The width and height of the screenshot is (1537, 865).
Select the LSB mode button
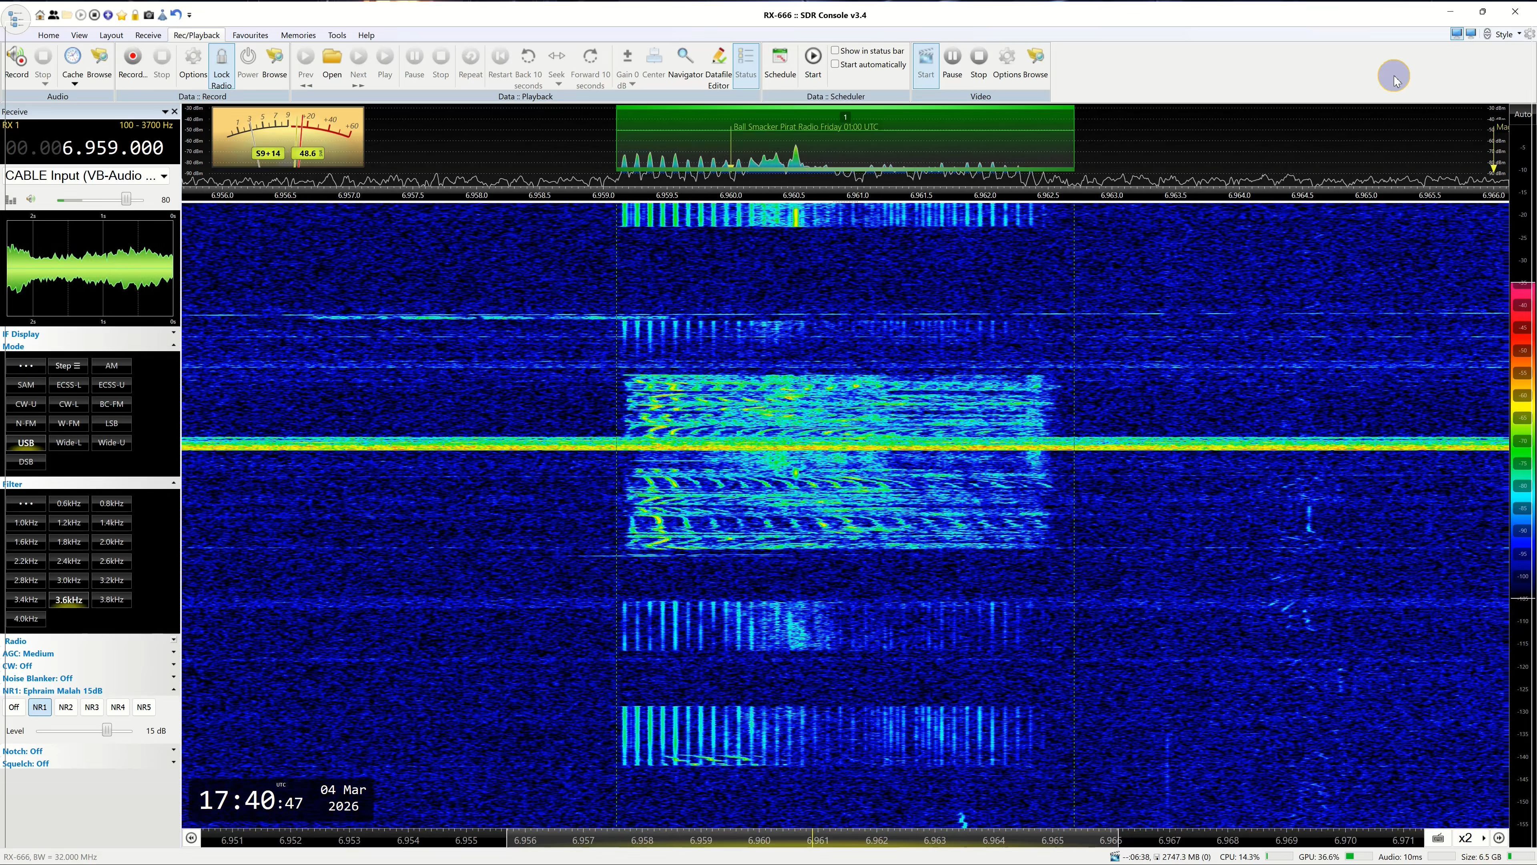pos(112,423)
